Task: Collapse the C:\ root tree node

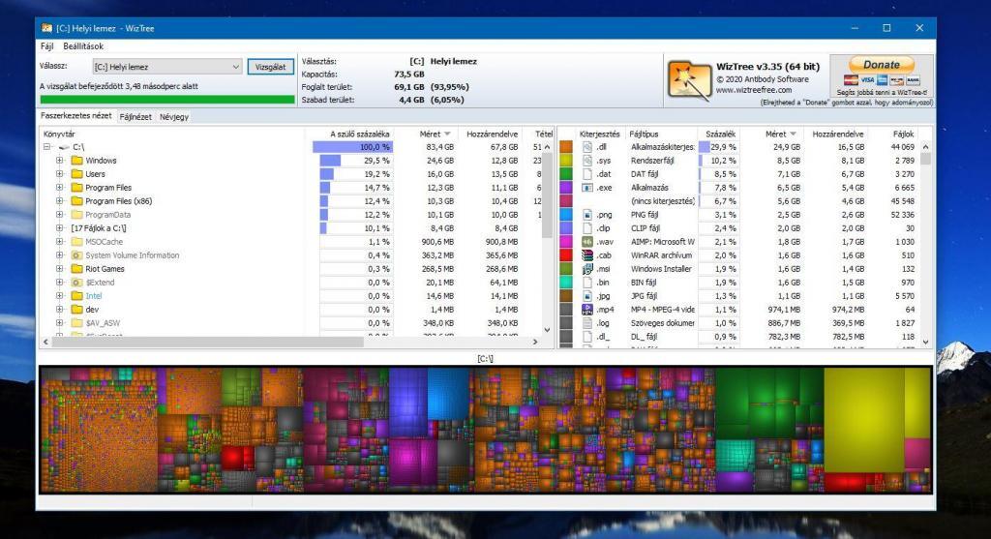Action: click(x=46, y=147)
